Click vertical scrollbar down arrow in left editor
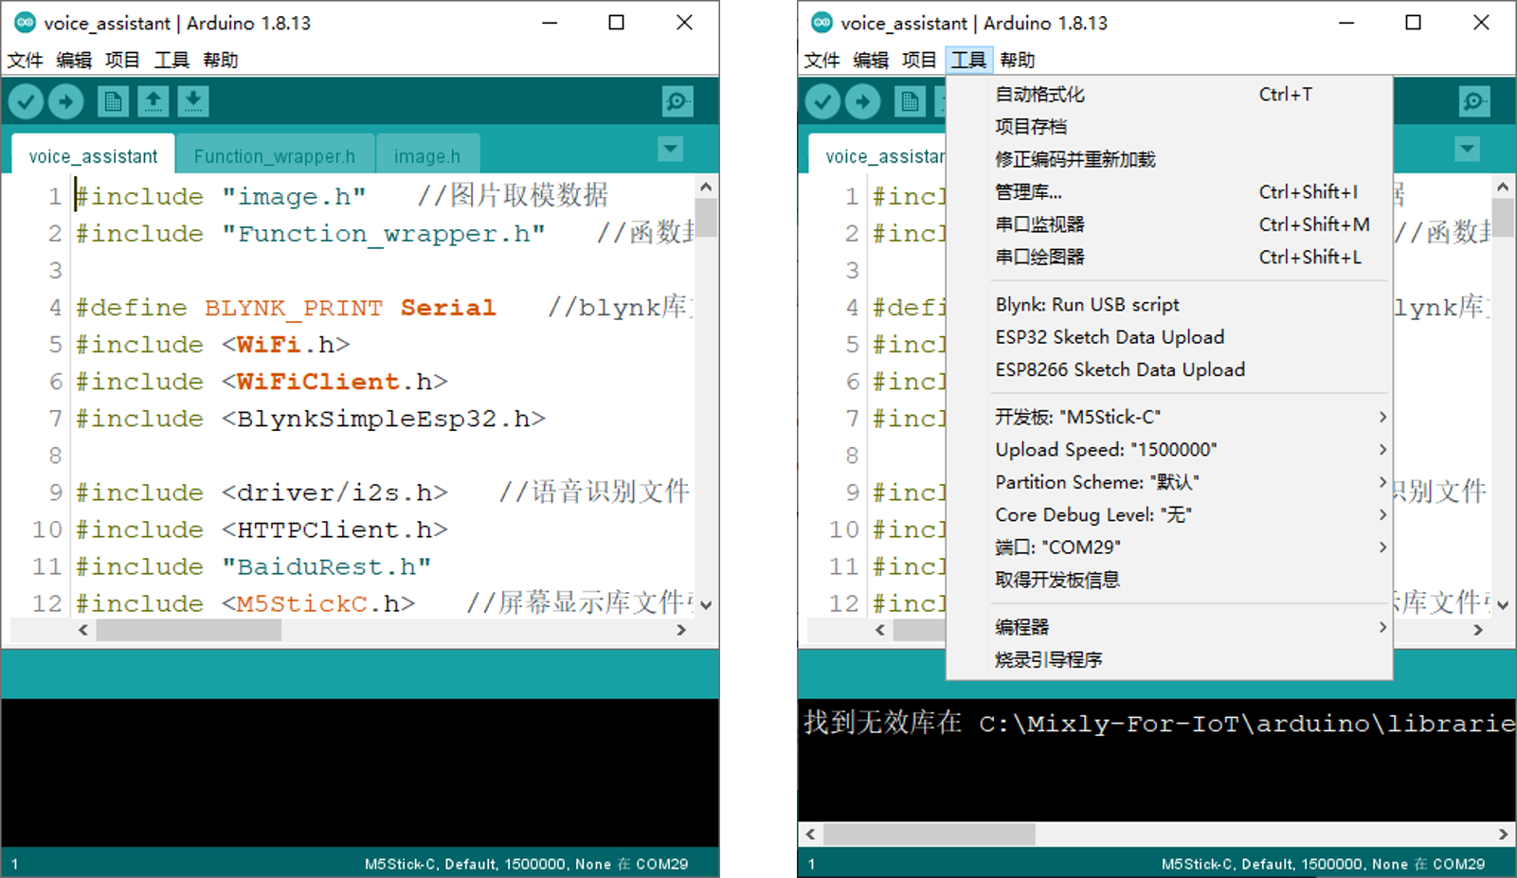Image resolution: width=1517 pixels, height=878 pixels. click(x=706, y=605)
